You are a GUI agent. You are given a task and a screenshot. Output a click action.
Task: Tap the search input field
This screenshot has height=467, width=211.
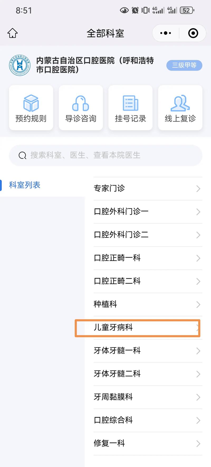pos(105,155)
